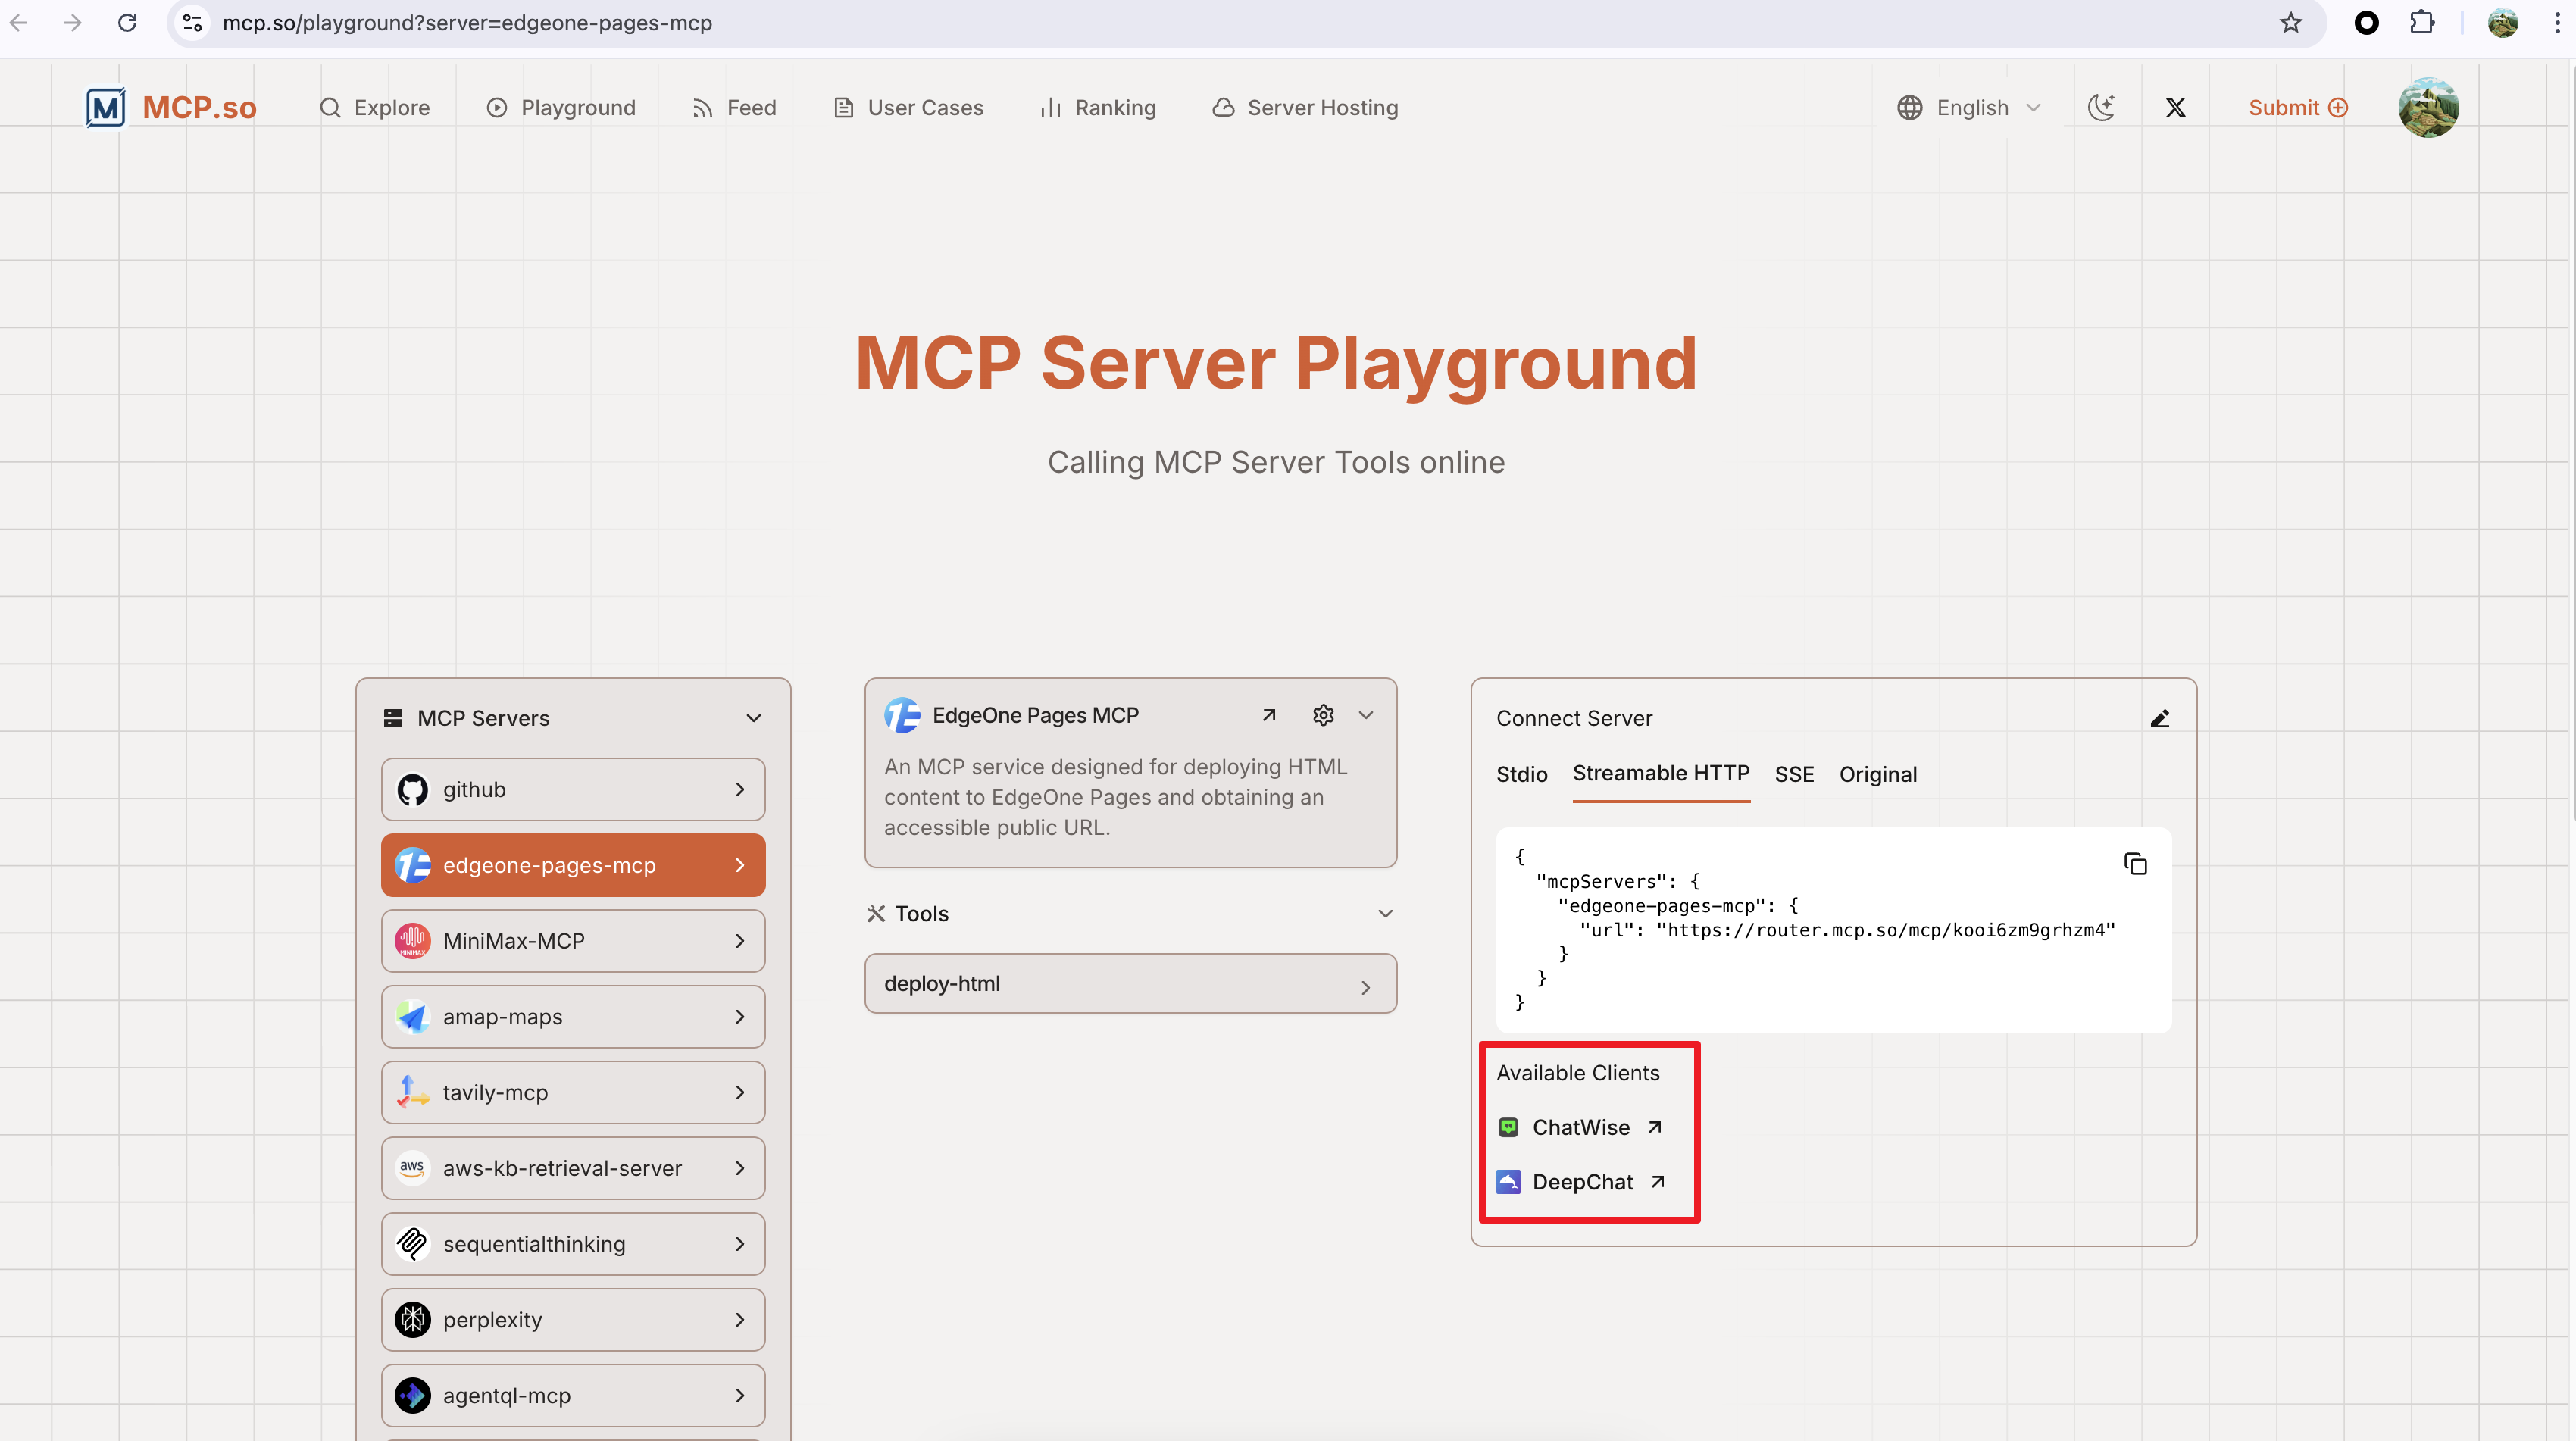Bookmark this page with star icon

tap(2290, 22)
